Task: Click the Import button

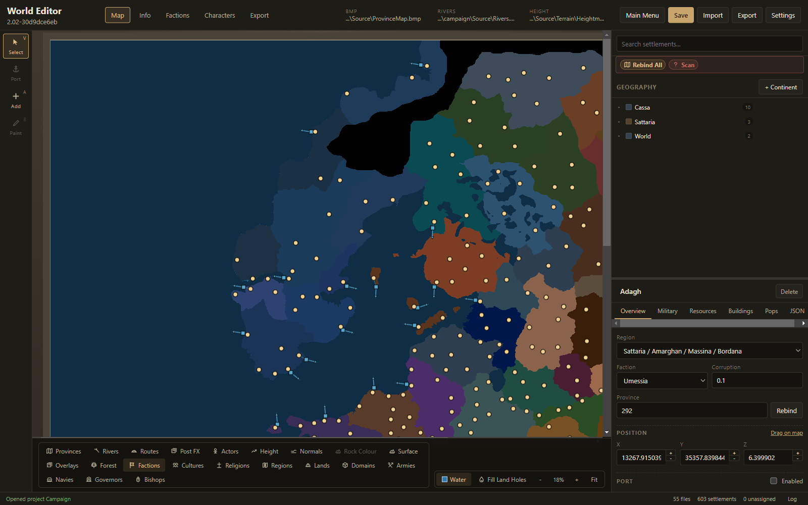Action: pyautogui.click(x=713, y=15)
